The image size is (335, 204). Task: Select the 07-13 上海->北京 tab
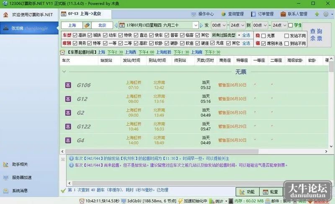click(85, 14)
